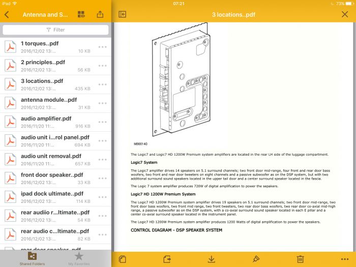Click the Wi-Fi icon in status bar
The width and height of the screenshot is (356, 267).
(x=15, y=4)
